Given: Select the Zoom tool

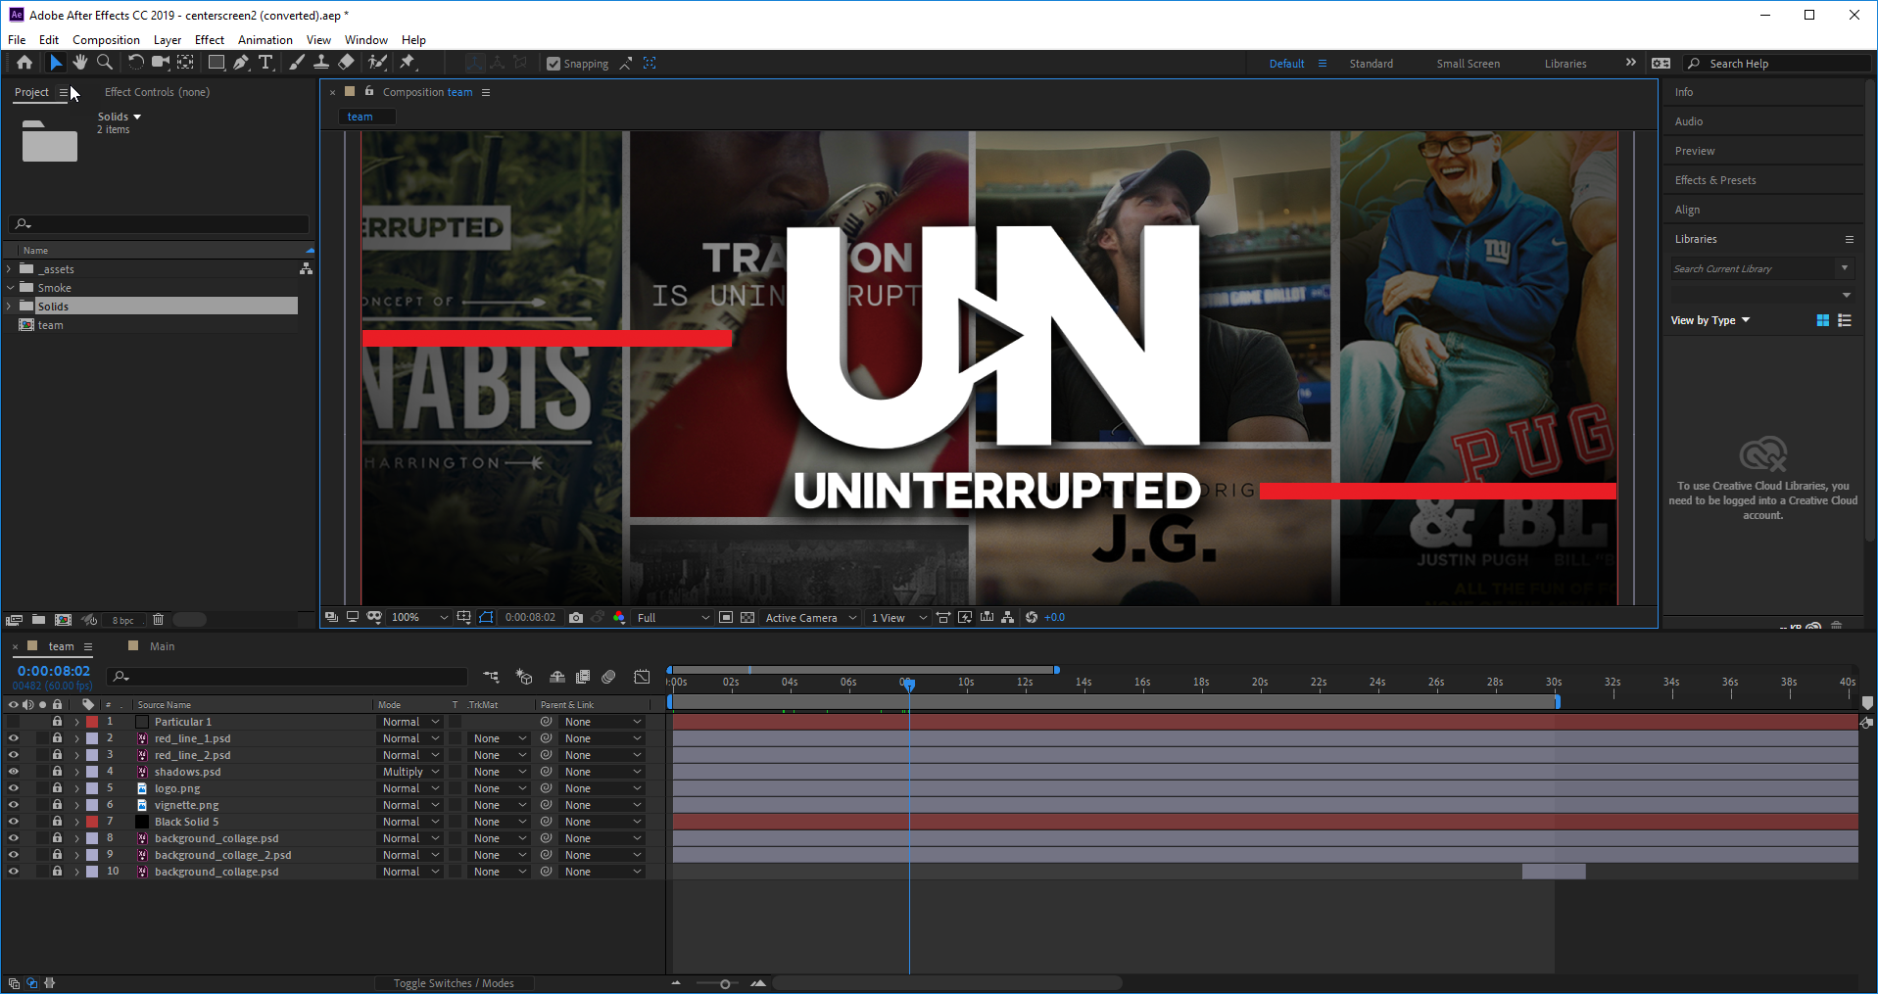Looking at the screenshot, I should 105,62.
